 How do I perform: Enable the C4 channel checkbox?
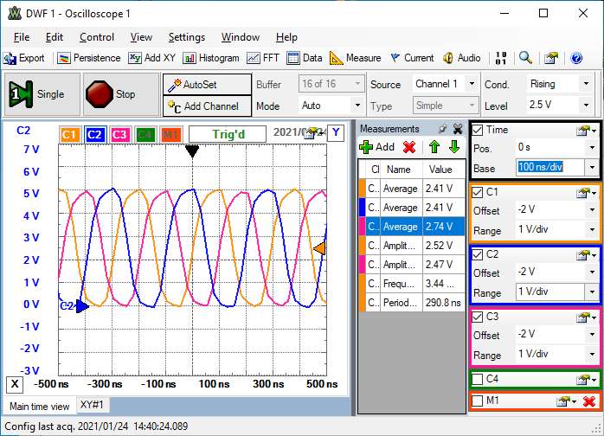478,379
